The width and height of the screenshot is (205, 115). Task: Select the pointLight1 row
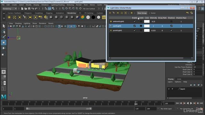(151, 30)
